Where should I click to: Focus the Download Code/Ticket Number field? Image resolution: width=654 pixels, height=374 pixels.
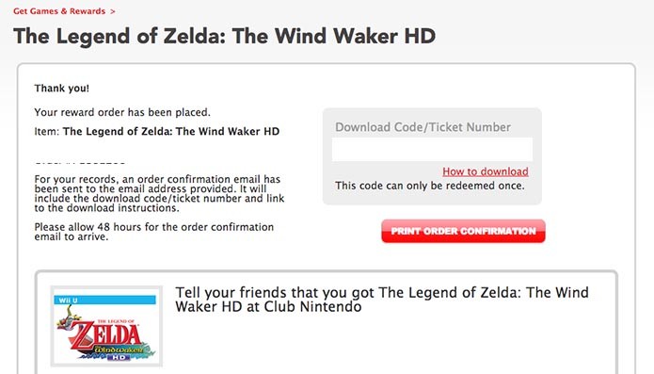coord(432,149)
